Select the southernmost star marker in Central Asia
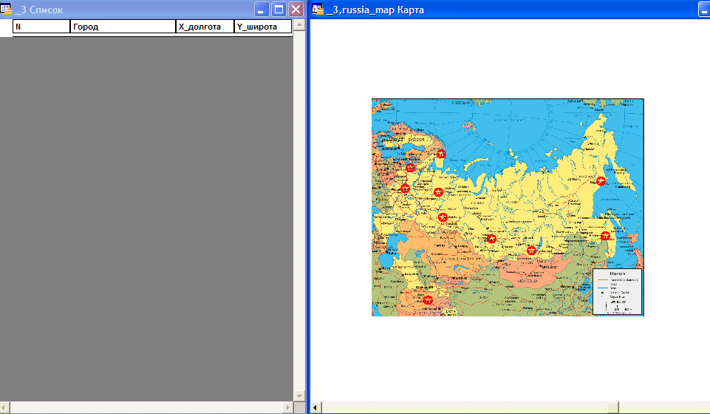Viewport: 710px width, 414px height. (428, 300)
